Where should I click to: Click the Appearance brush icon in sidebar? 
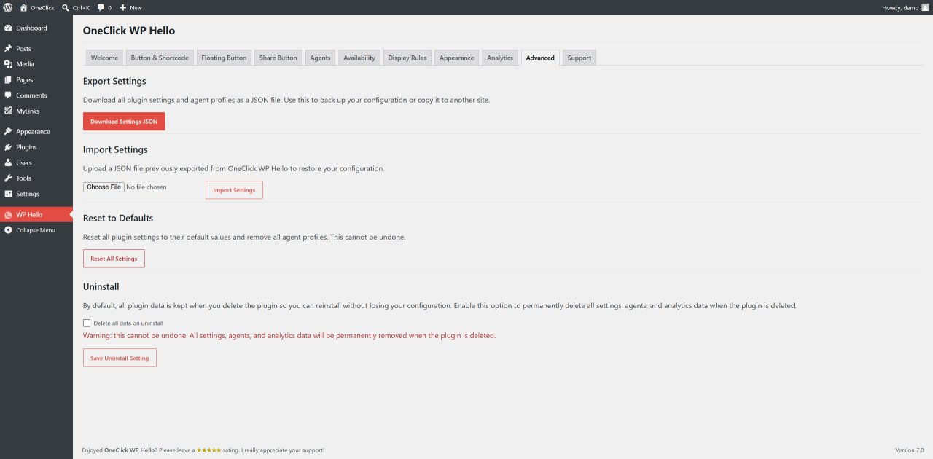click(x=8, y=131)
